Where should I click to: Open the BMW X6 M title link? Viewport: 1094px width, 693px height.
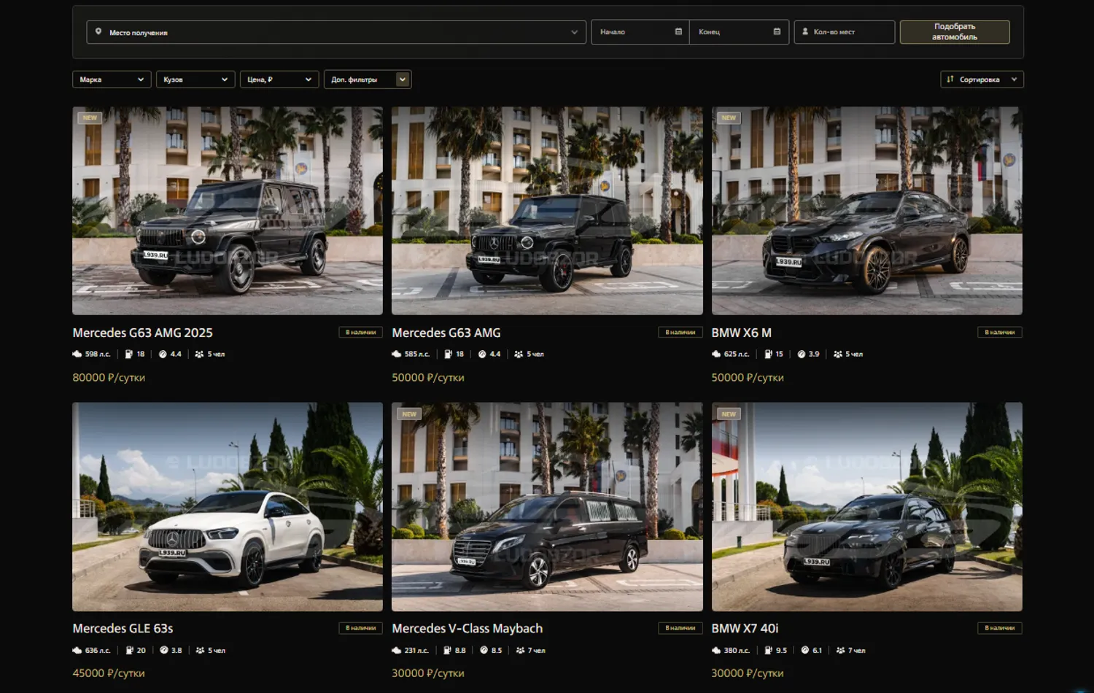pos(742,333)
